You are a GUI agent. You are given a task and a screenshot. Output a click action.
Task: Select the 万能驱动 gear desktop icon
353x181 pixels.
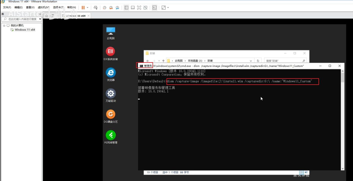[x=111, y=94]
